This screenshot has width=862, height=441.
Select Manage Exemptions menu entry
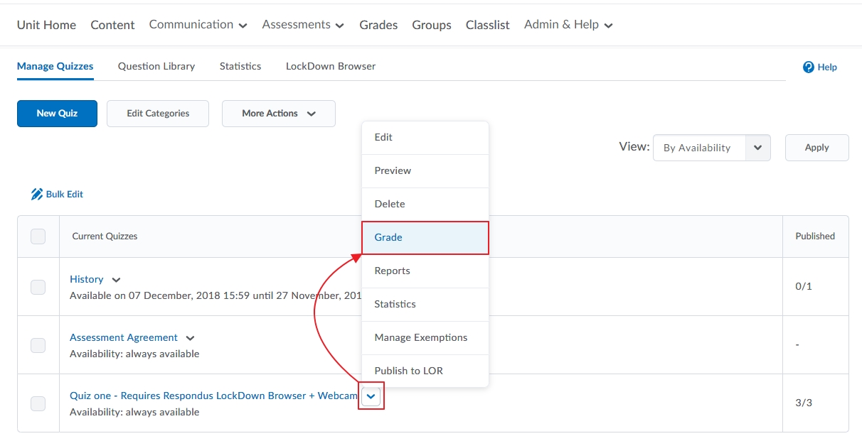coord(425,337)
